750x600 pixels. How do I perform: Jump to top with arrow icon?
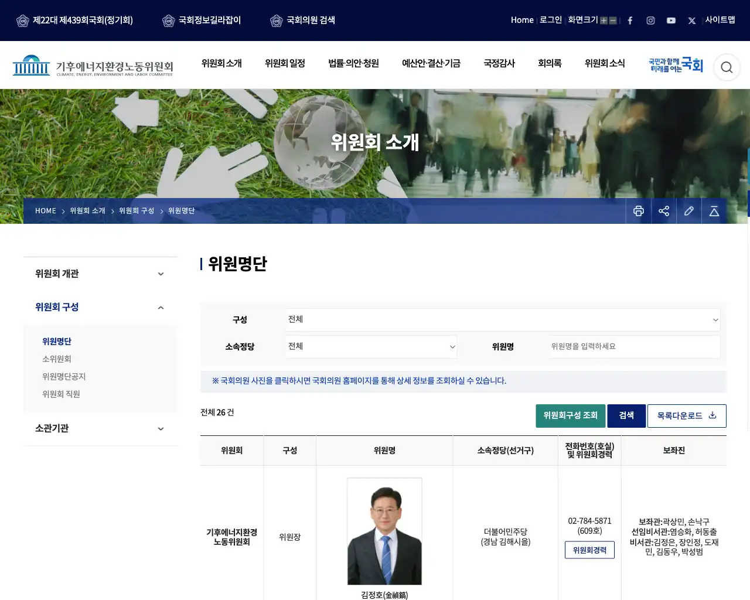(714, 211)
